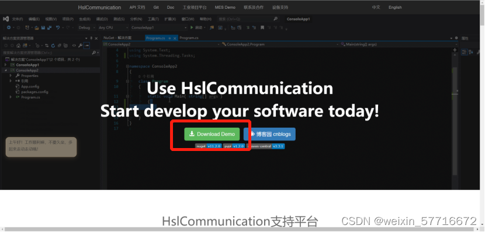Click the pypi v1.2.0 badge
Image resolution: width=485 pixels, height=232 pixels.
(x=234, y=146)
